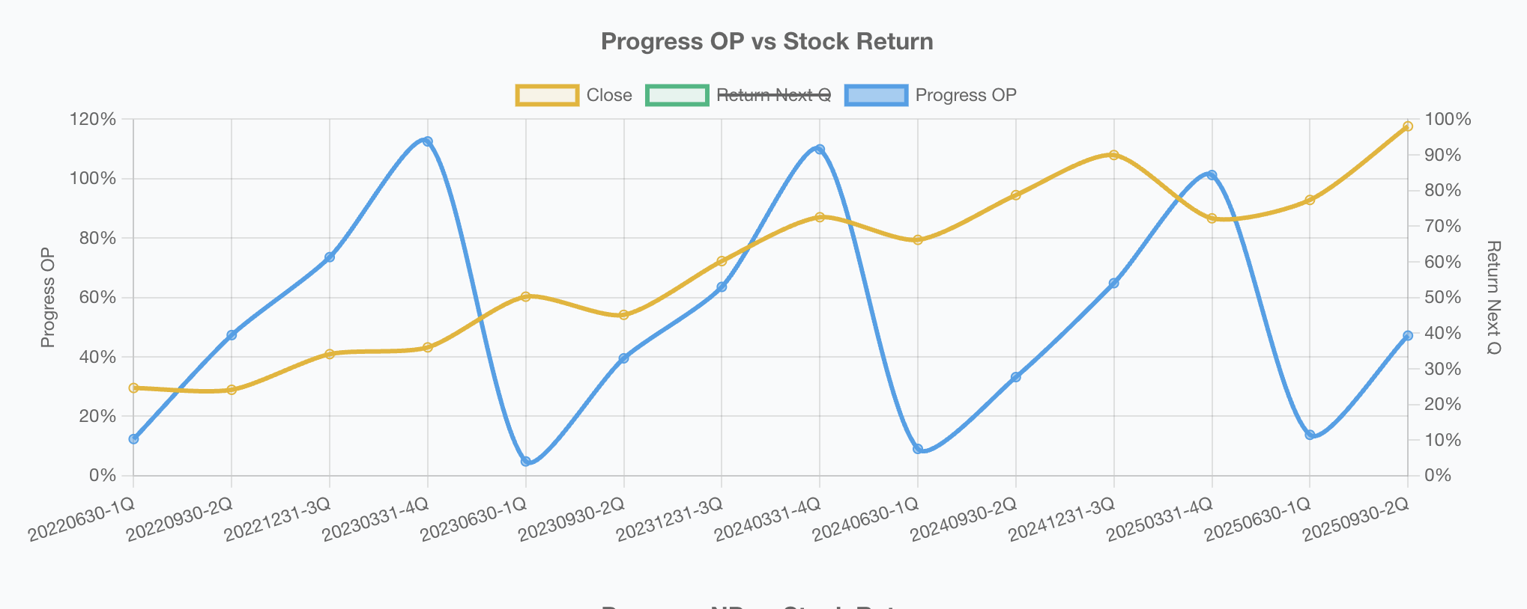Click Progress OP point at 20250331-4Q

click(1212, 175)
